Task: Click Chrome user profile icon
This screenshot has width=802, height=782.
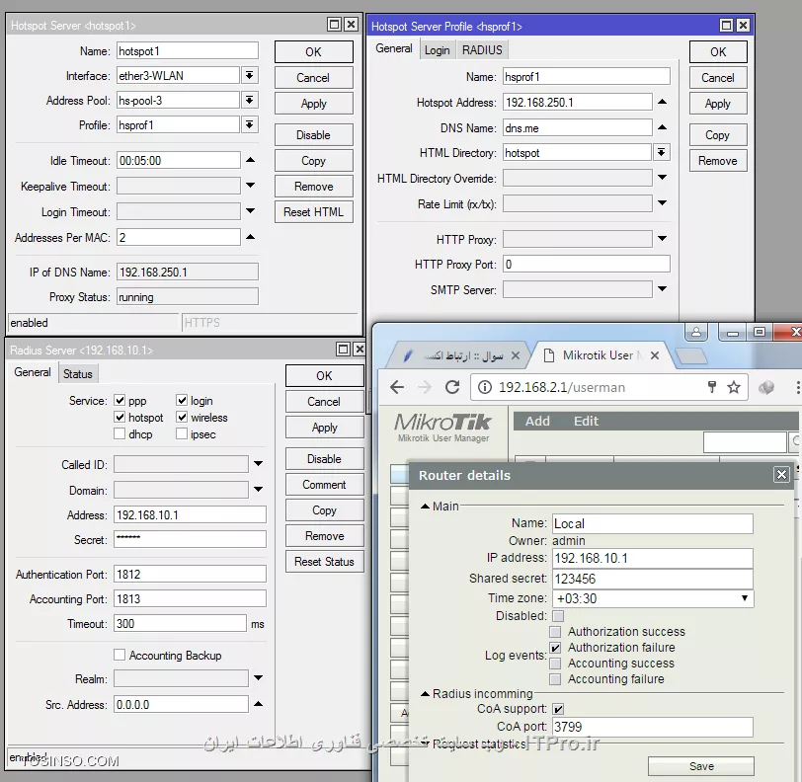Action: coord(696,332)
